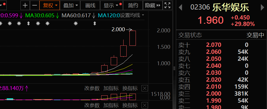Click 隐藏 to hide side panel
267x109 pixels.
point(153,5)
